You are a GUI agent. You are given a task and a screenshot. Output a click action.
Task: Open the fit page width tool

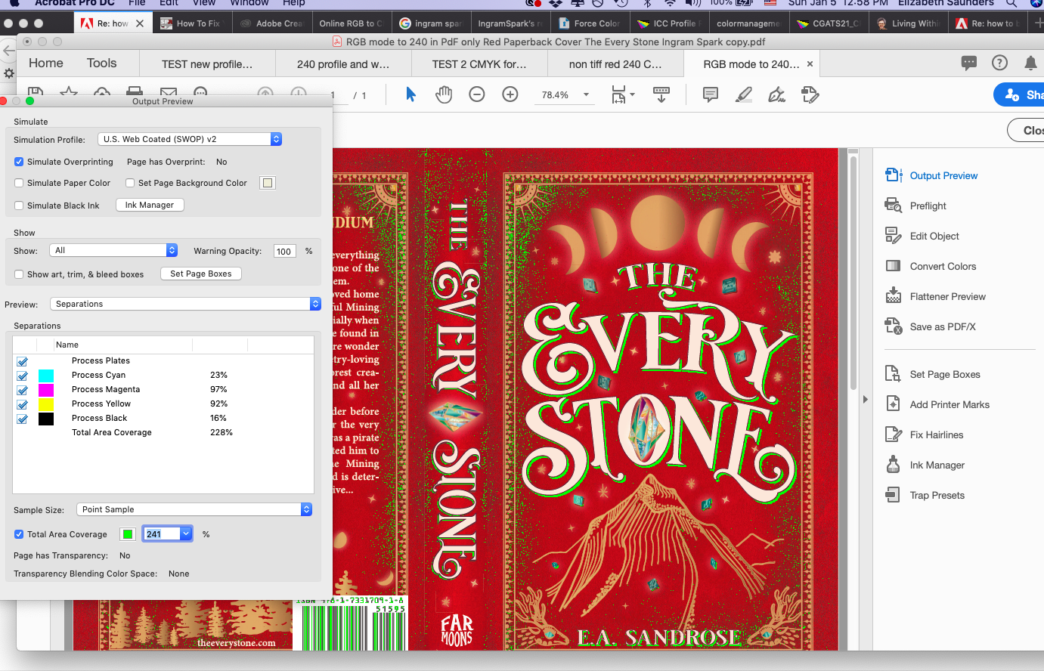coord(623,94)
